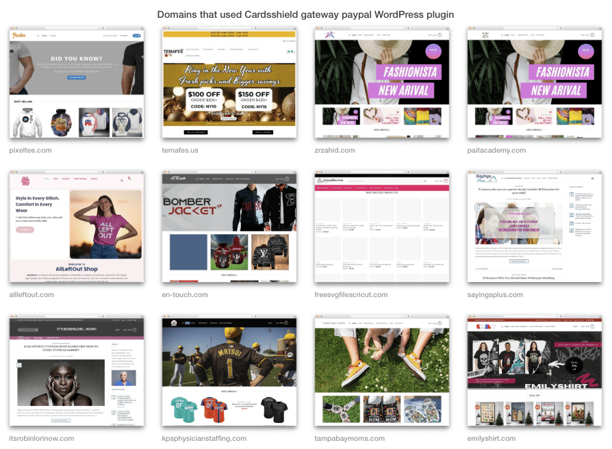612x449 pixels.
Task: Open the allleftout.com site thumbnail
Action: (77, 227)
